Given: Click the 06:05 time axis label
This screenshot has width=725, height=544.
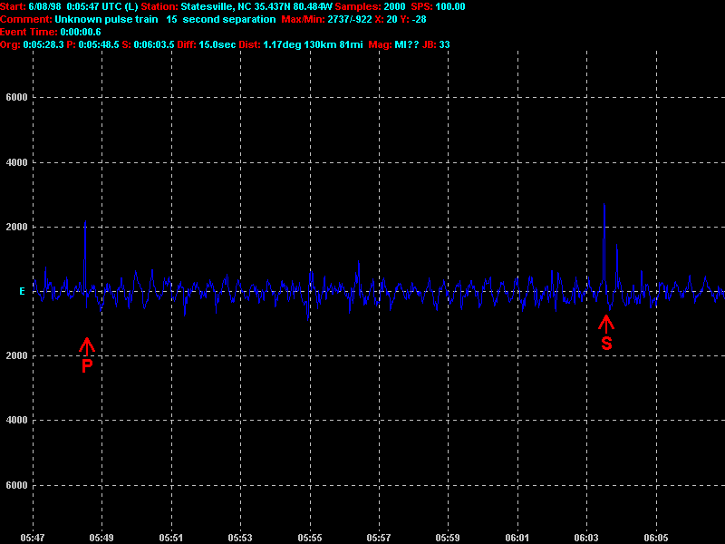Looking at the screenshot, I should tap(655, 537).
